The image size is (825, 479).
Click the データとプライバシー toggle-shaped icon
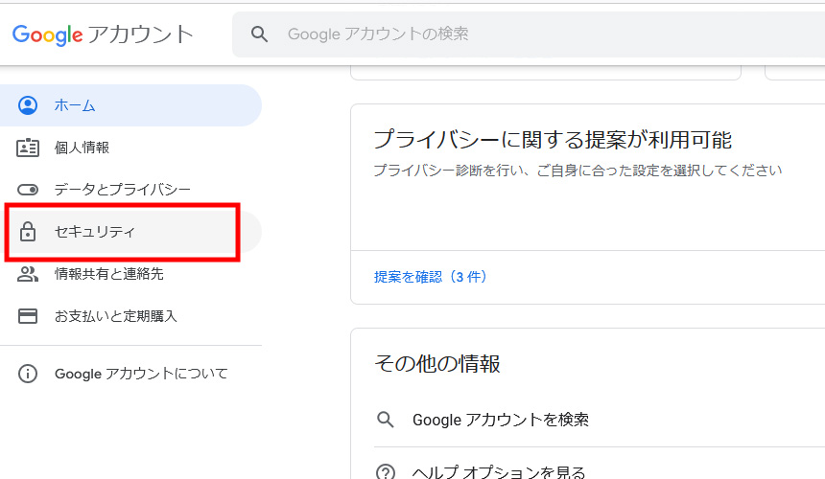point(28,190)
